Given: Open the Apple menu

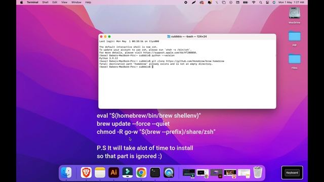Looking at the screenshot, I should [21, 3].
